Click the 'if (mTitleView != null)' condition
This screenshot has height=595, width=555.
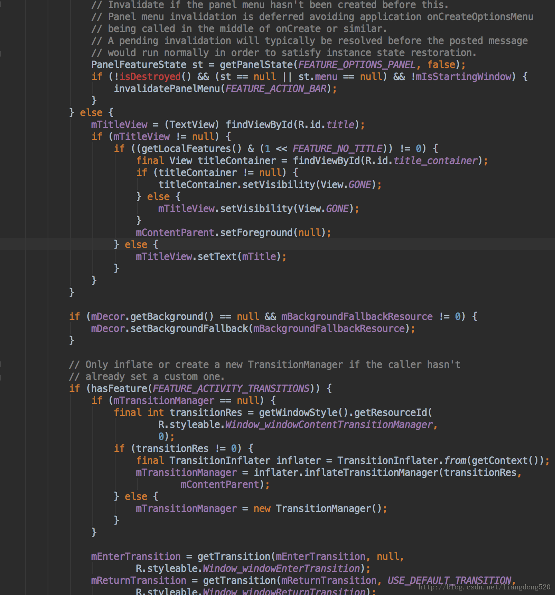tap(155, 137)
